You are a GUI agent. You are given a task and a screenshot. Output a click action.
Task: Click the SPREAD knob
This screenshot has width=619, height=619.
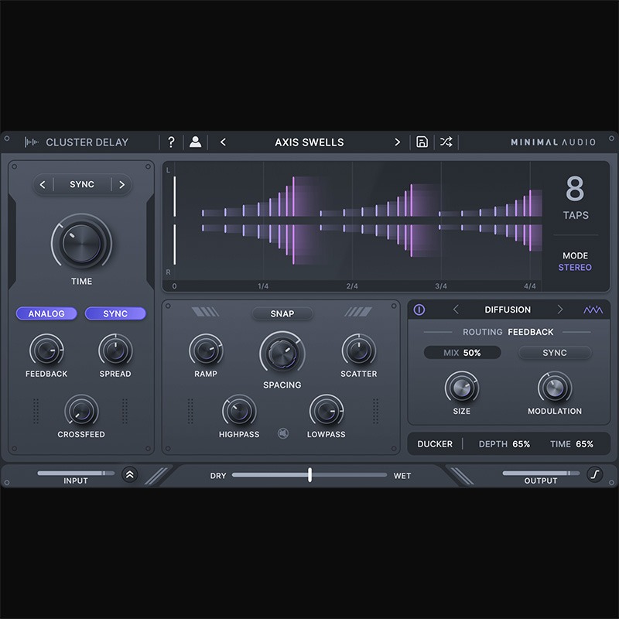click(115, 351)
